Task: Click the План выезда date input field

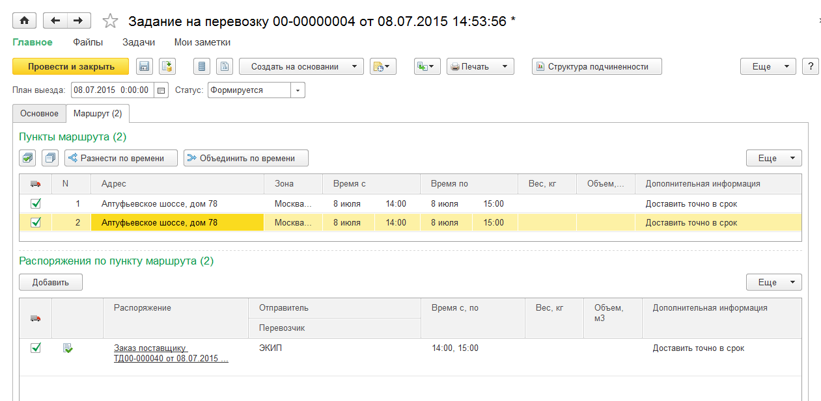Action: (x=112, y=90)
